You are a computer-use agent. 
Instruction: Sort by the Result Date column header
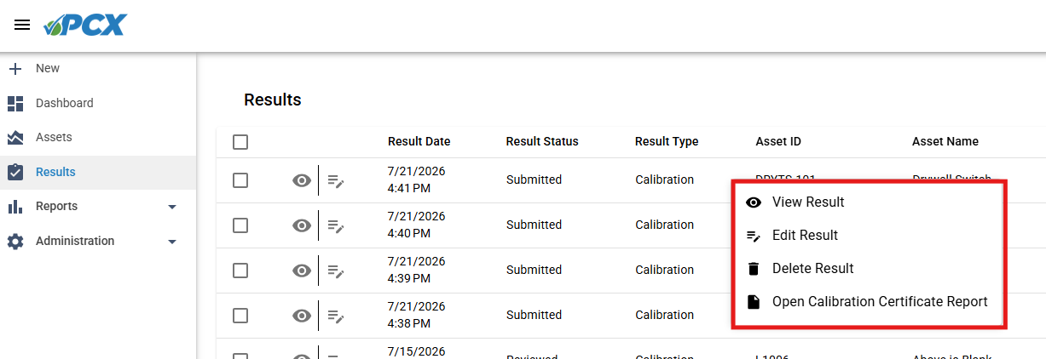pyautogui.click(x=419, y=141)
